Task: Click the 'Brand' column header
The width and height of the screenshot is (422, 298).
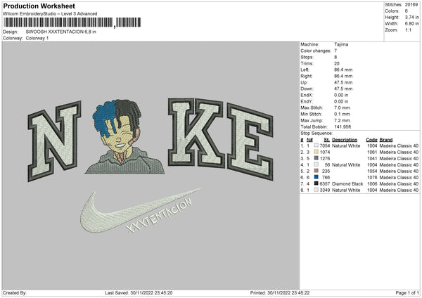Action: point(386,140)
